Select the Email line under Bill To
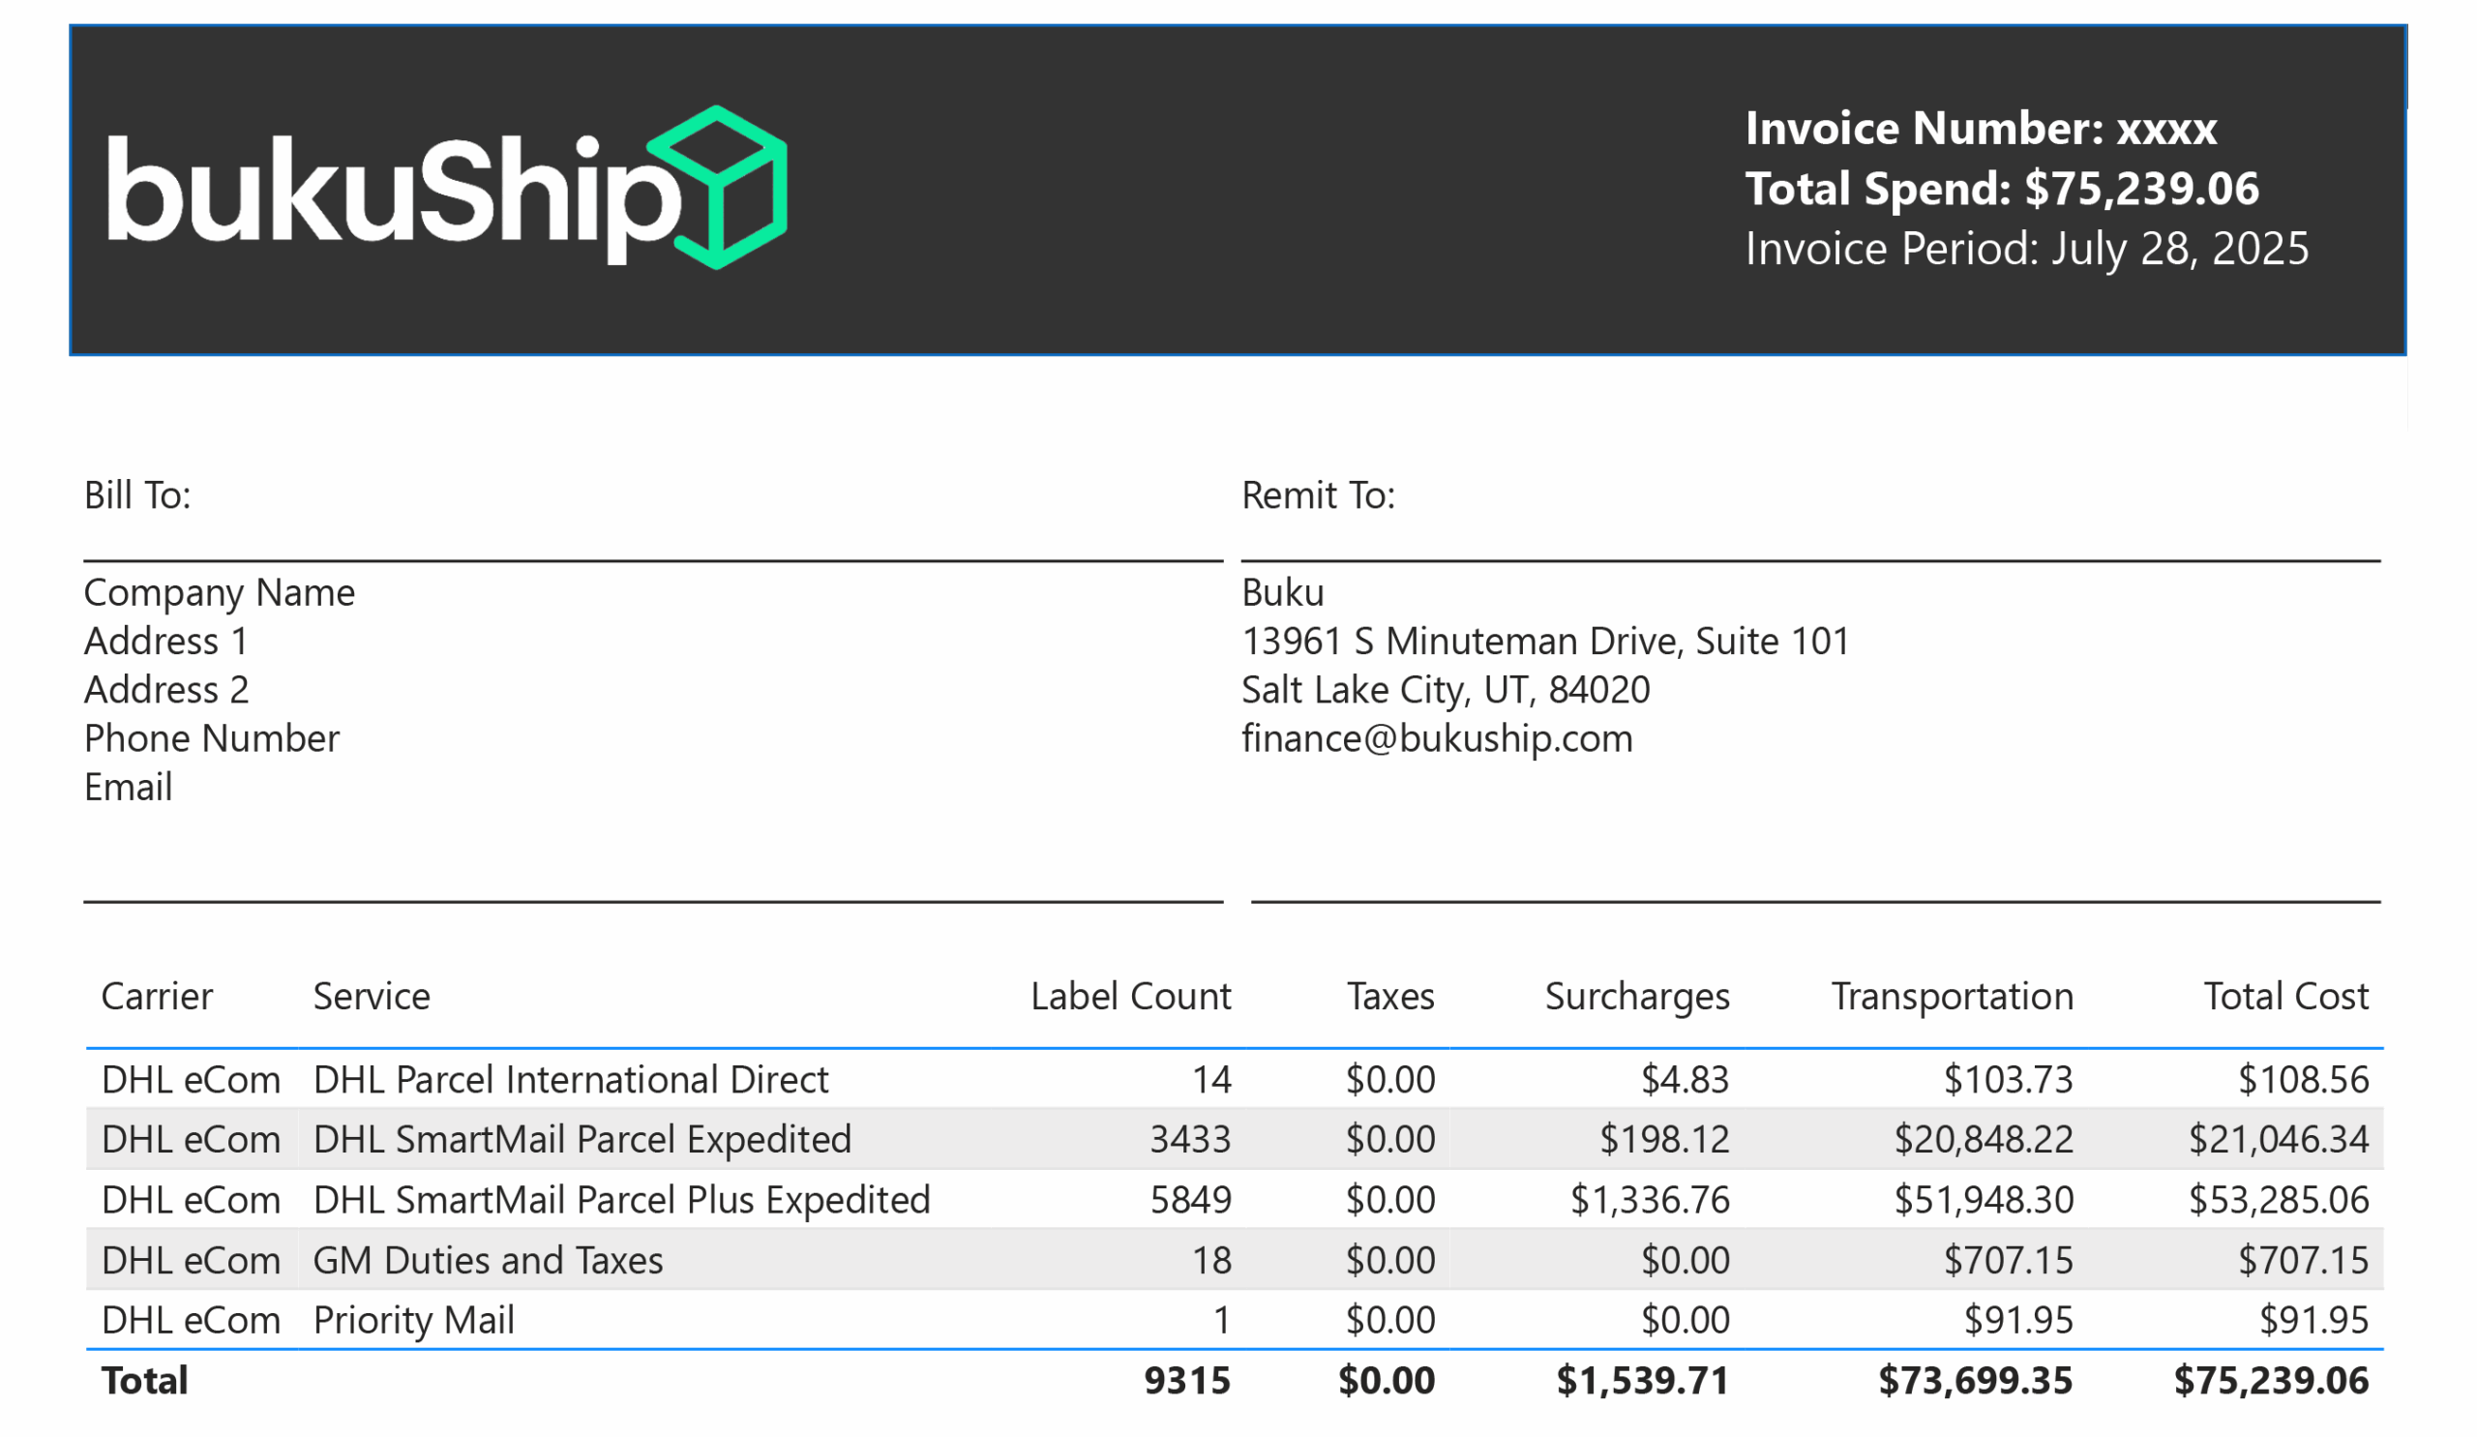This screenshot has height=1437, width=2477. click(x=128, y=788)
